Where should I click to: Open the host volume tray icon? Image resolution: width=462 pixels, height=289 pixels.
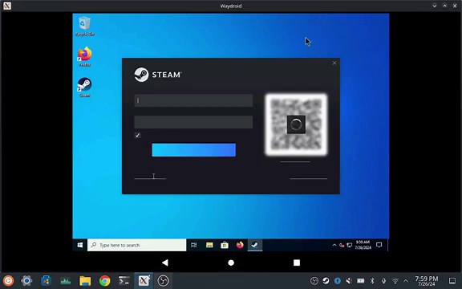point(349,281)
